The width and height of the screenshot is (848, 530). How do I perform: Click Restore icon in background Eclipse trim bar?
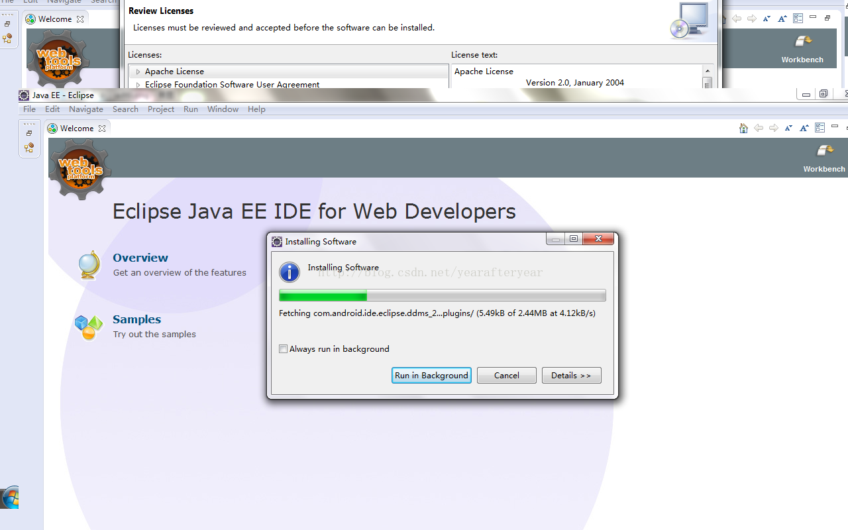(7, 24)
